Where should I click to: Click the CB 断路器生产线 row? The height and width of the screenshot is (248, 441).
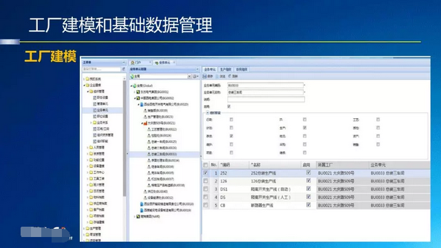(316, 205)
